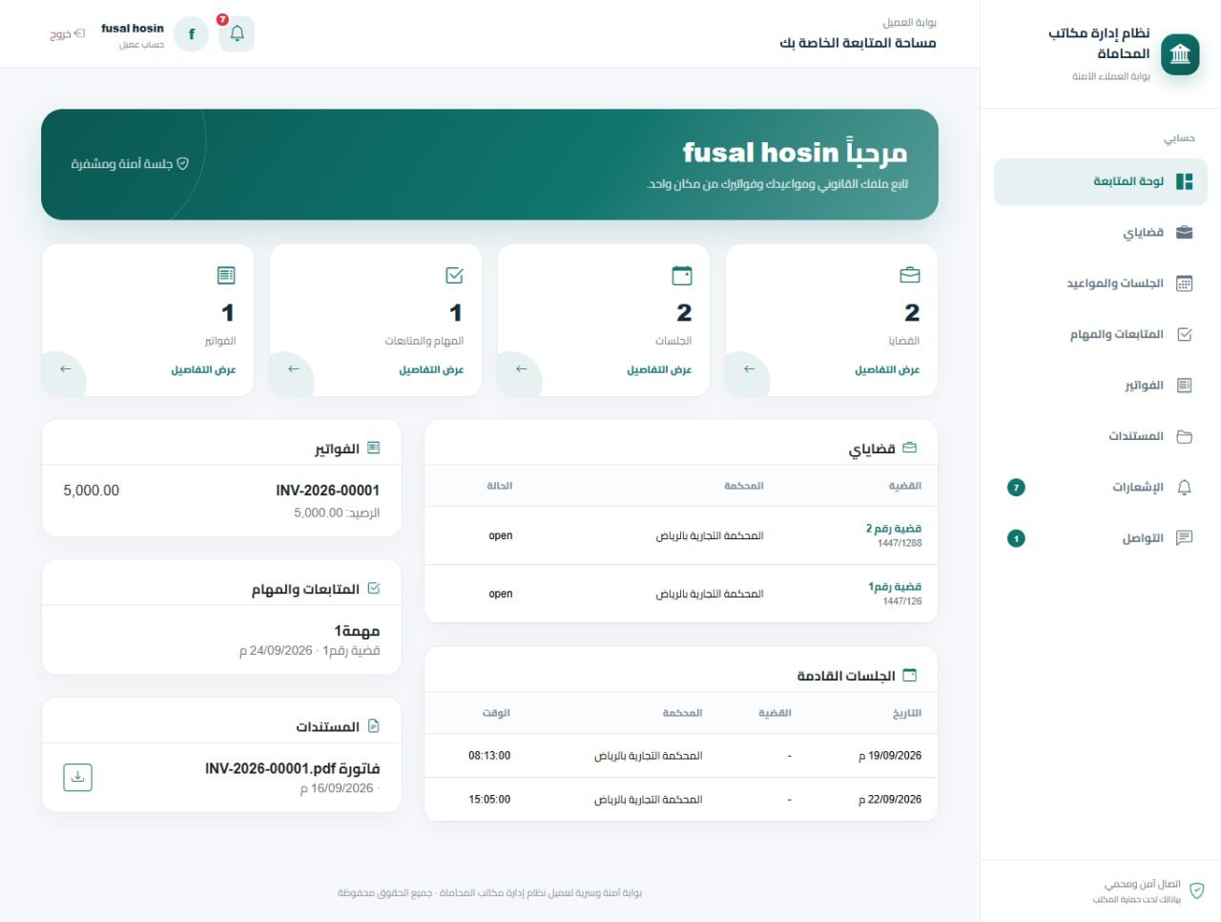
Task: Click the calendar icon beside الجلسات والمواعيد
Action: coord(1185,283)
